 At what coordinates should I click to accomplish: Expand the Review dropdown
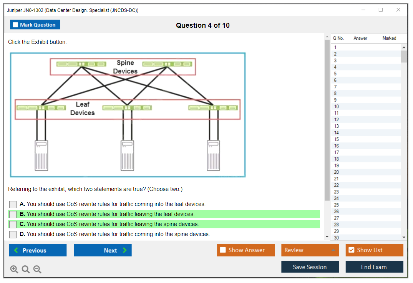point(333,250)
